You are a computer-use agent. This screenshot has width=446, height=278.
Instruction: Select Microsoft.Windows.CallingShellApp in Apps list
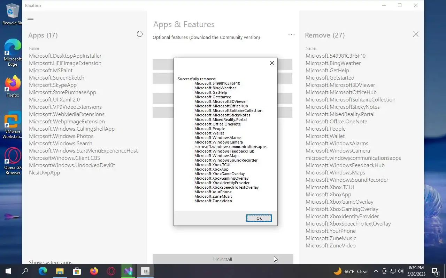coord(72,129)
